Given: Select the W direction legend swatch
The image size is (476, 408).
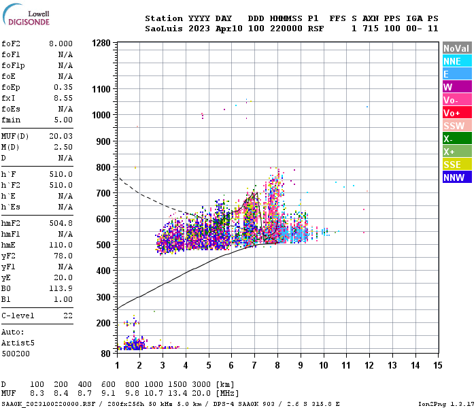Looking at the screenshot, I should tap(457, 87).
